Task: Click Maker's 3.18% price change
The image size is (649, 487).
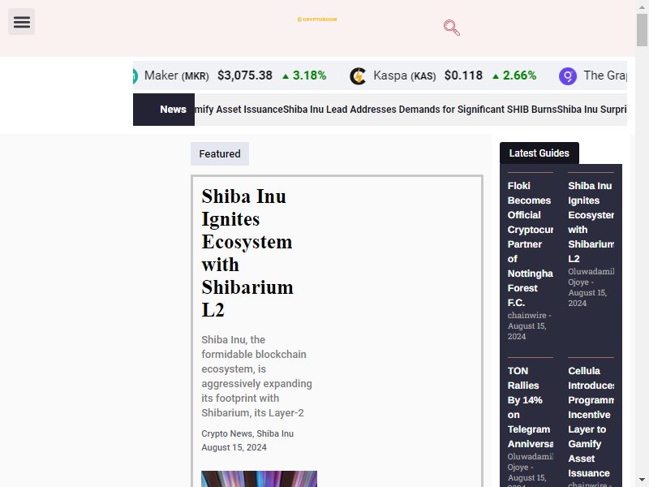Action: [x=304, y=75]
